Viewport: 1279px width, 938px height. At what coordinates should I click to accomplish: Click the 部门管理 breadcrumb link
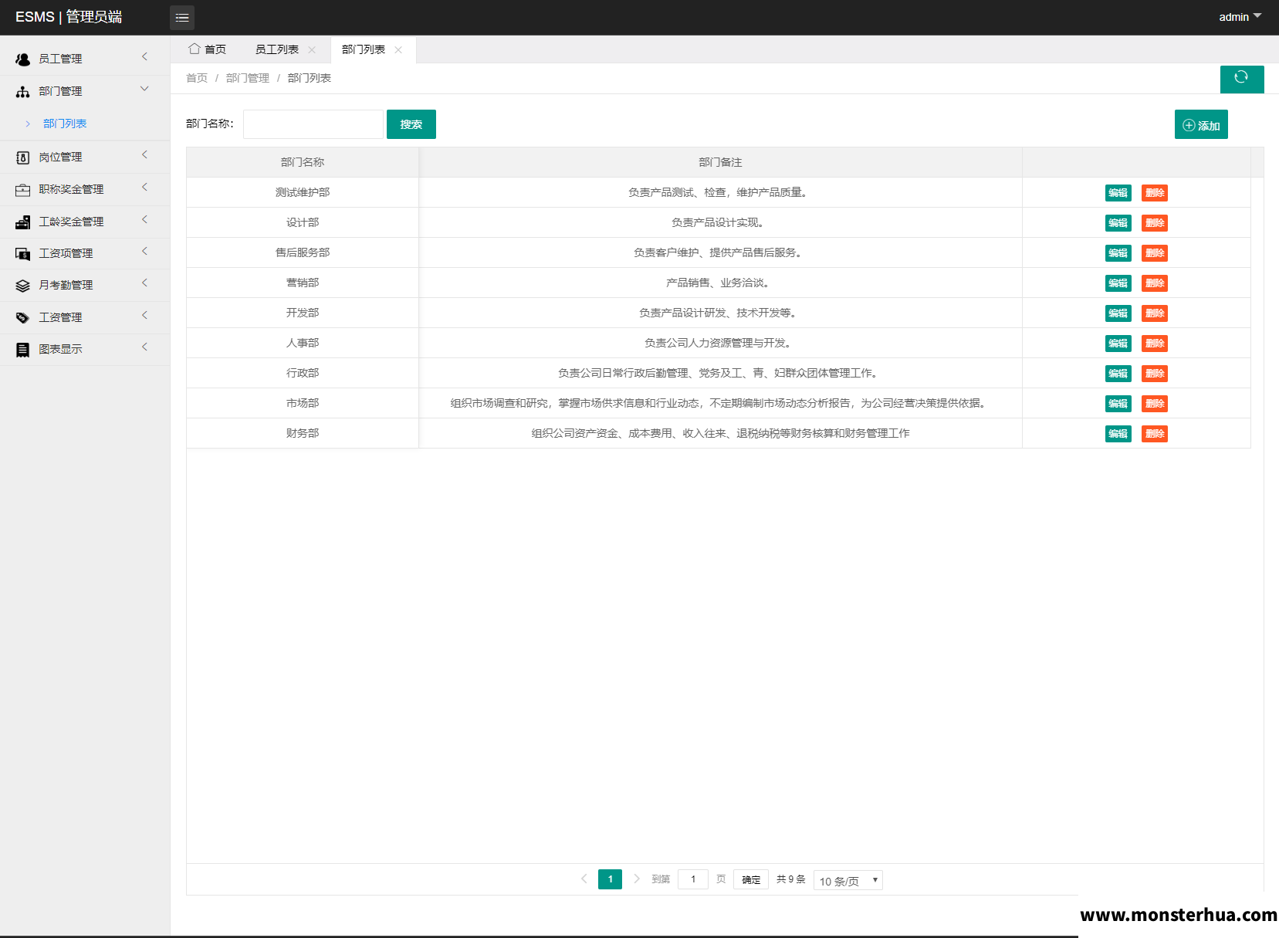(x=248, y=78)
